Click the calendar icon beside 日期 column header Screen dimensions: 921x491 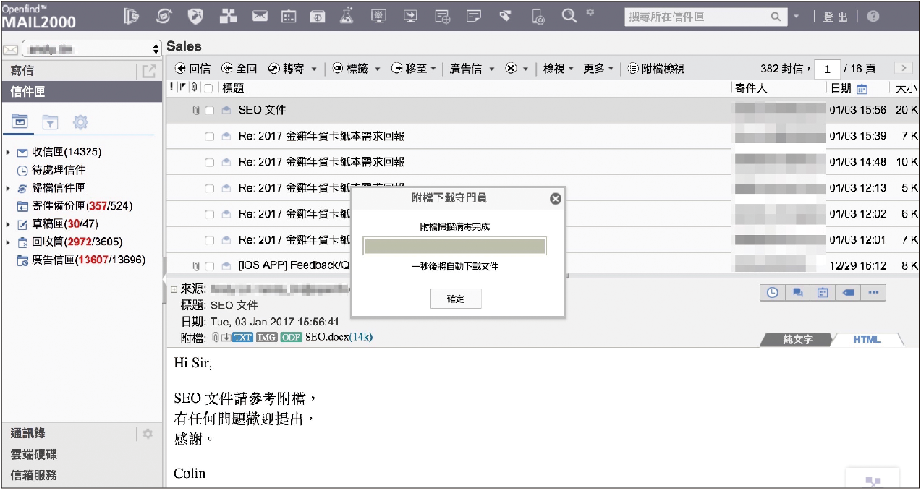862,89
